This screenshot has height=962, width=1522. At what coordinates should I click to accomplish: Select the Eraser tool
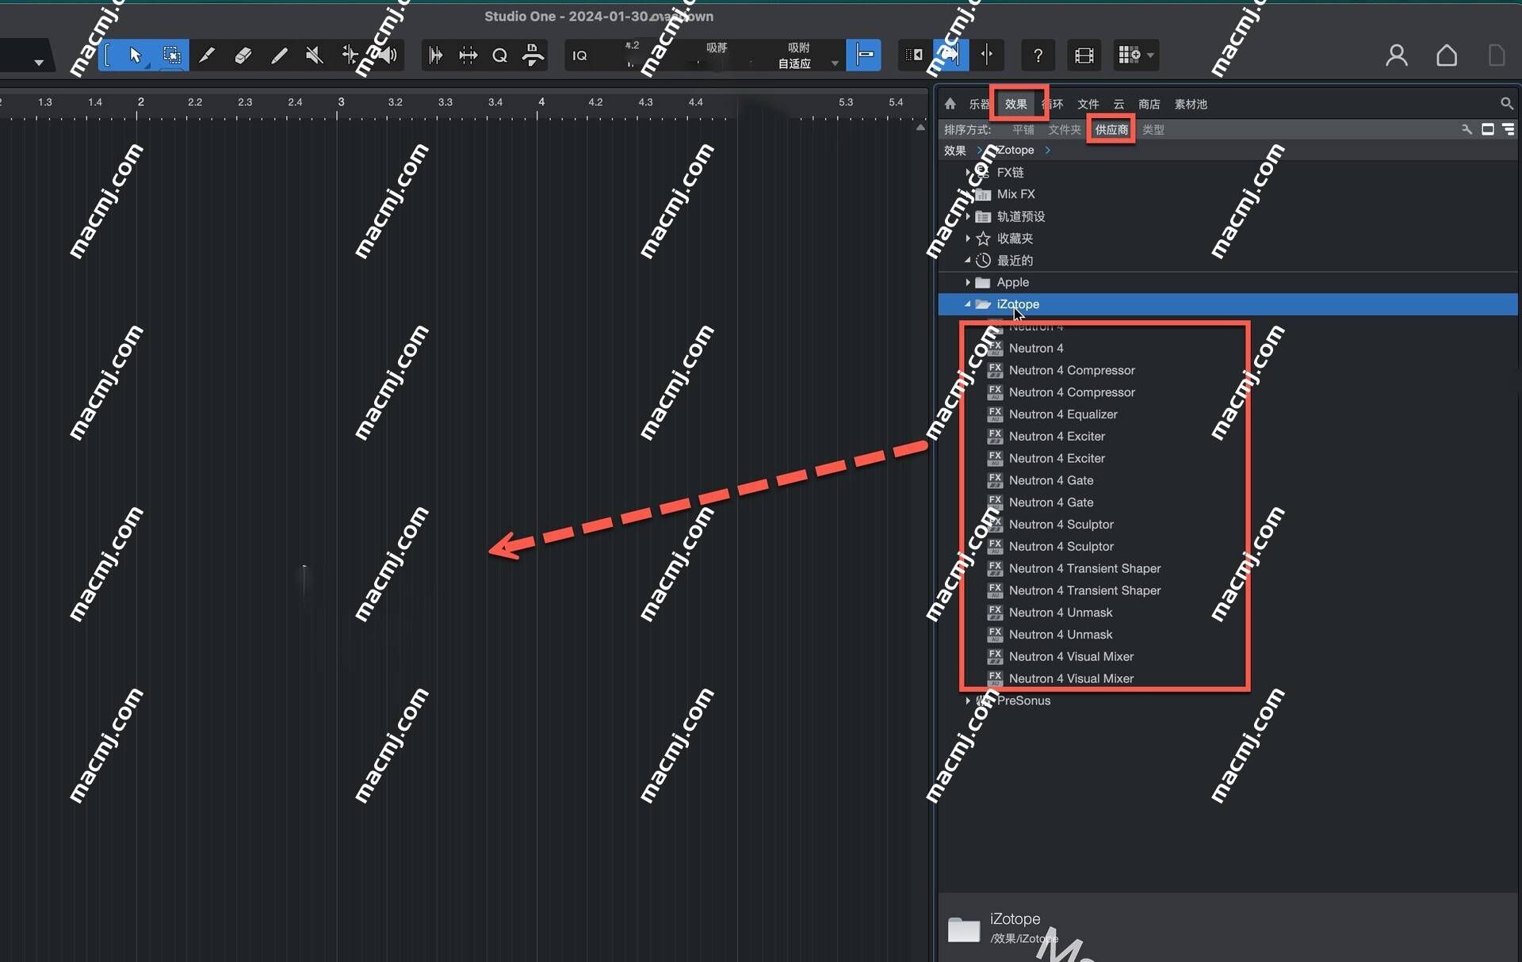pyautogui.click(x=243, y=55)
